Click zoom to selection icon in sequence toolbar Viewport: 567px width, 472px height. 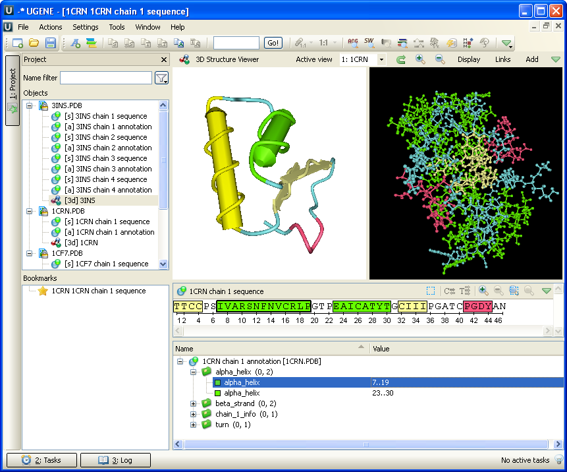(x=514, y=290)
